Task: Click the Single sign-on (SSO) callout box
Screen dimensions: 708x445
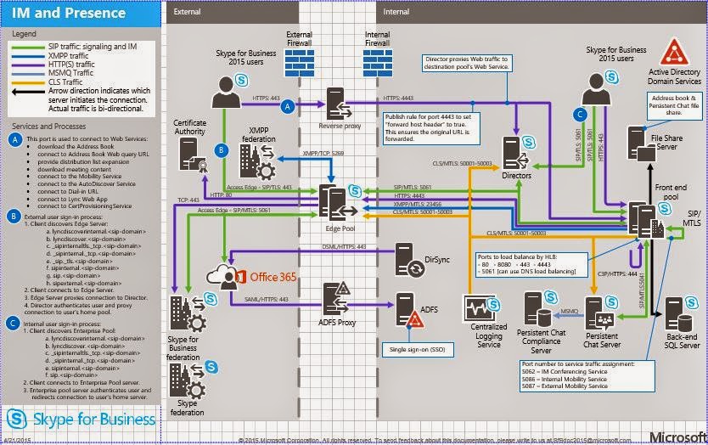Action: [417, 350]
